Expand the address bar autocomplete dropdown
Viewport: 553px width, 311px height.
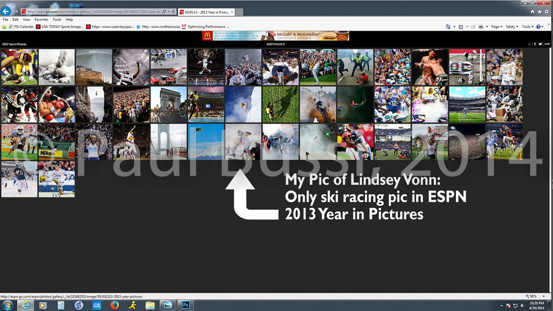pyautogui.click(x=168, y=12)
